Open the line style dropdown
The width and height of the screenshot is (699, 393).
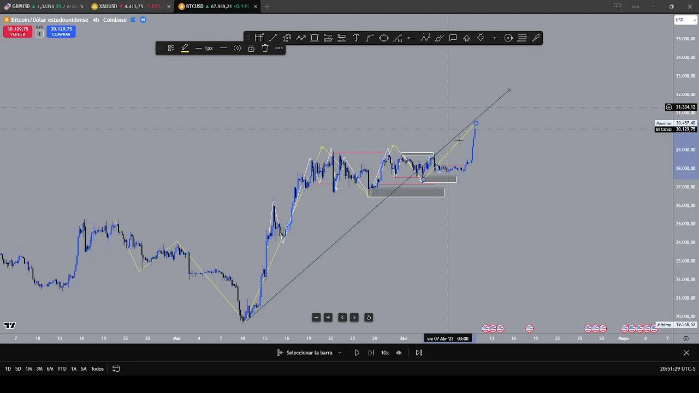223,48
